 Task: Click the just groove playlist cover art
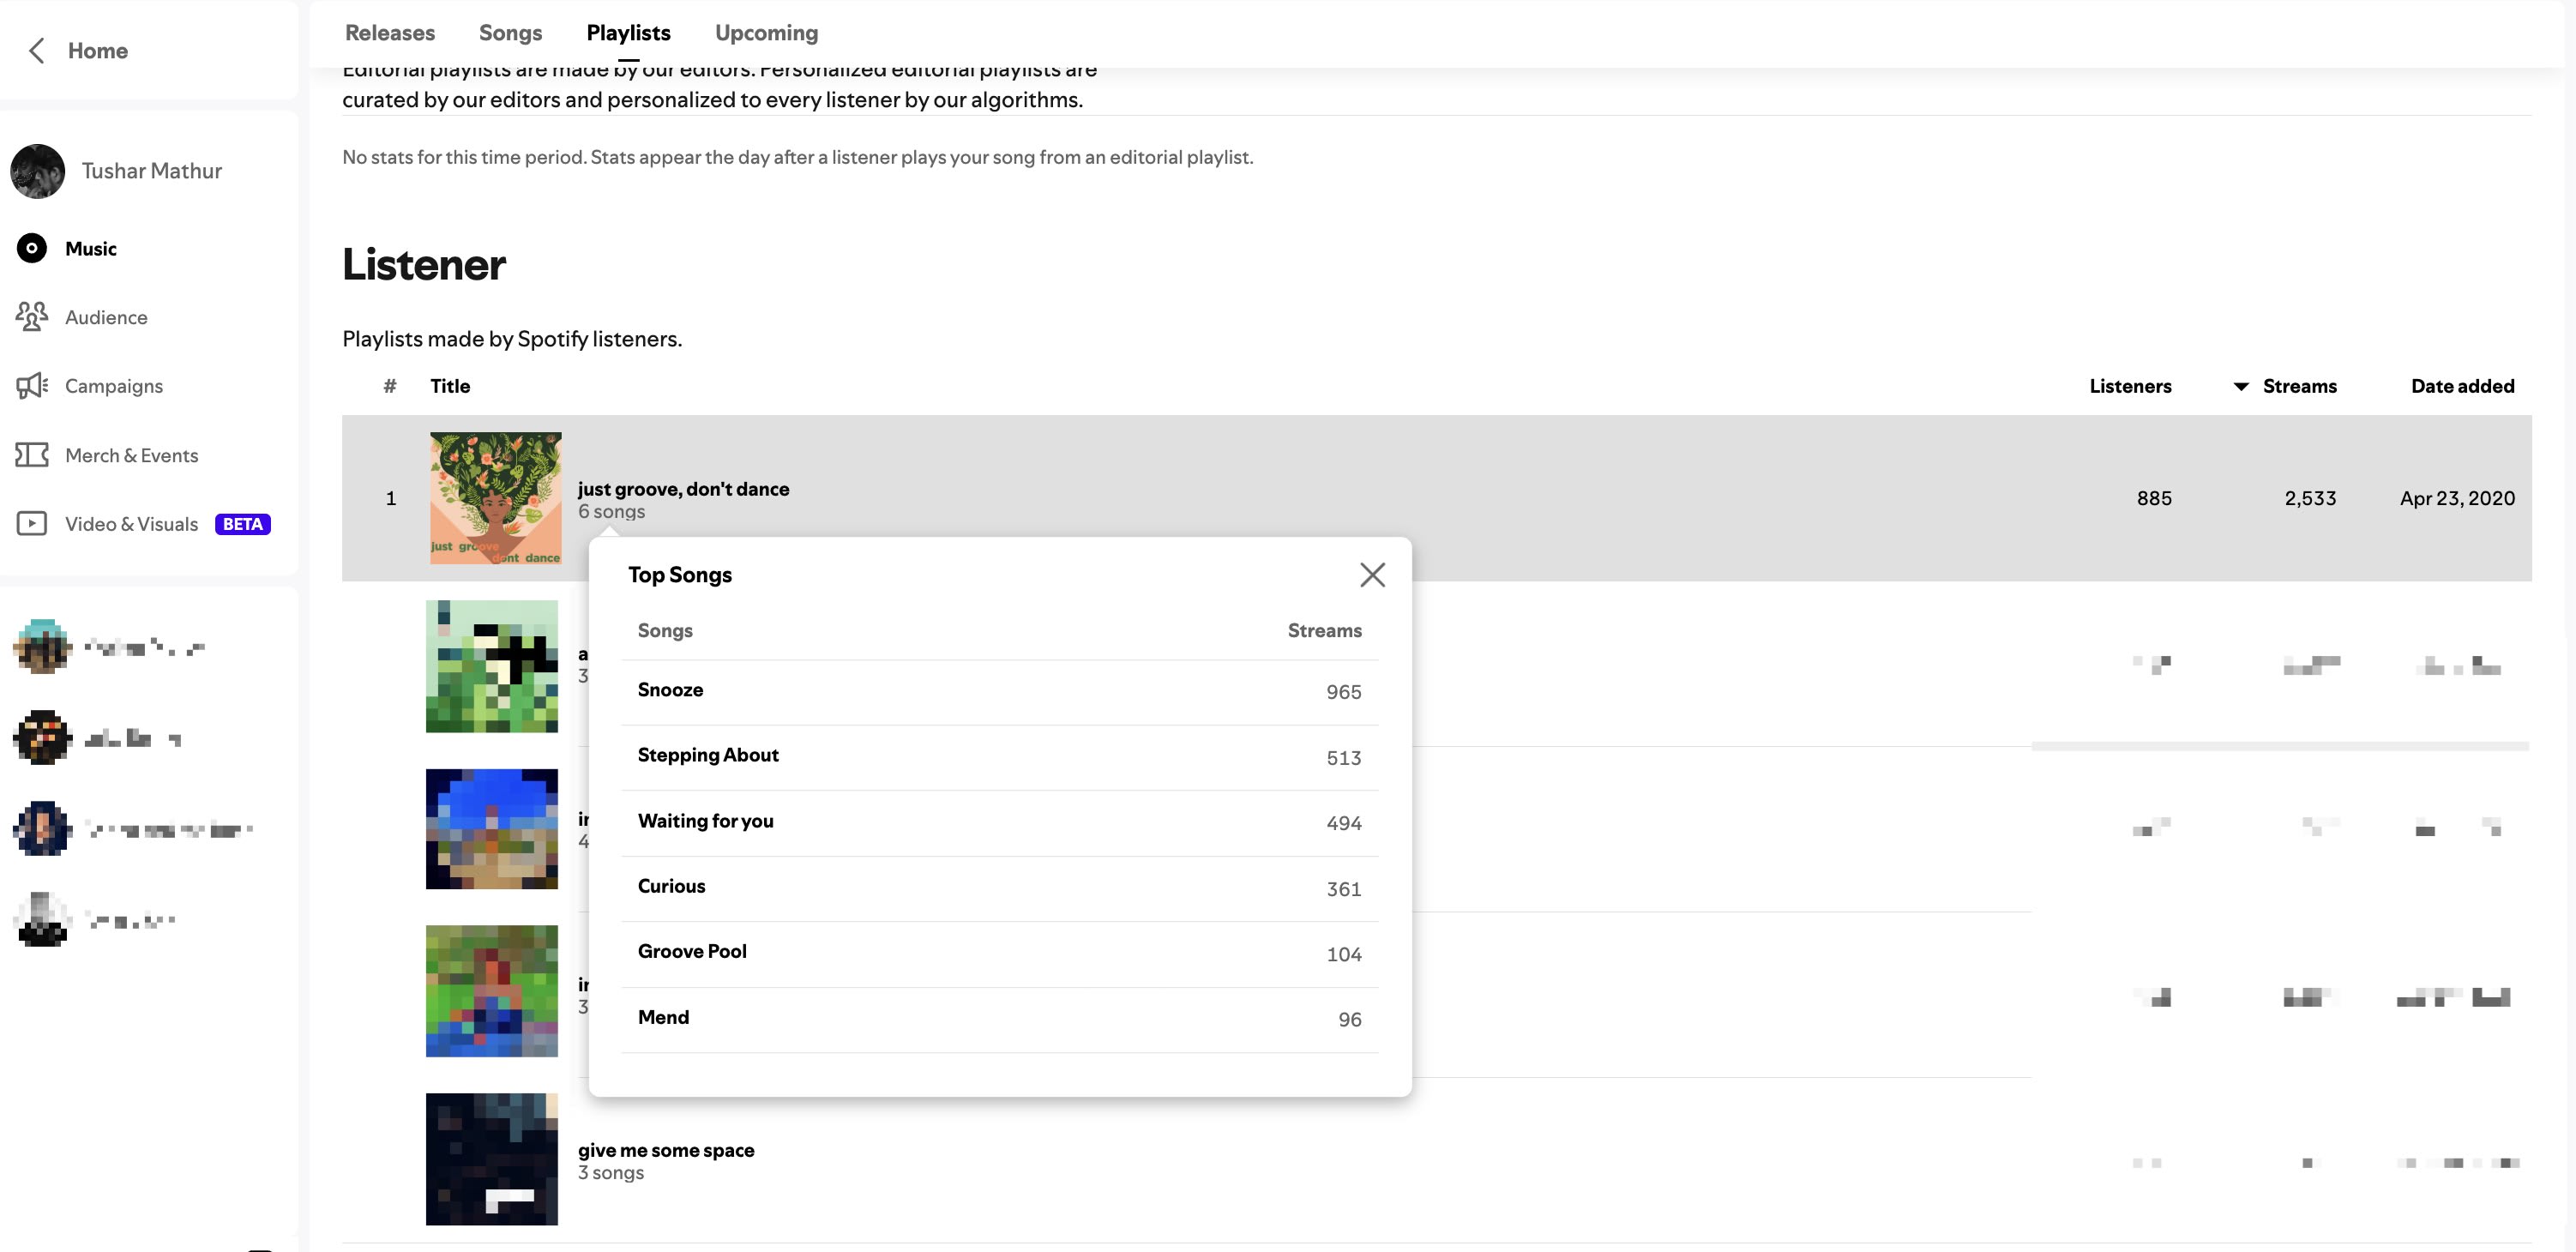(x=496, y=498)
